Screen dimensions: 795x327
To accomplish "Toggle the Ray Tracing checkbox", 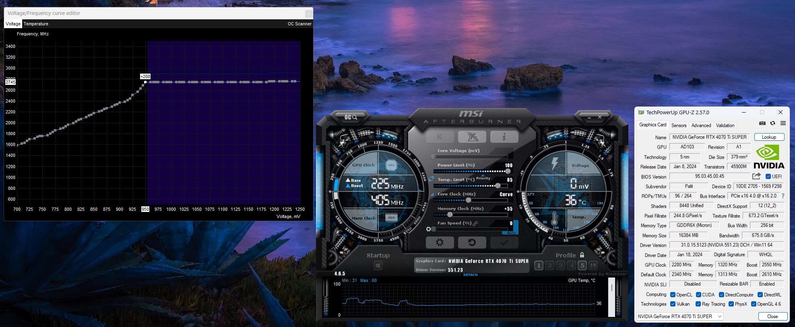I will pos(698,304).
